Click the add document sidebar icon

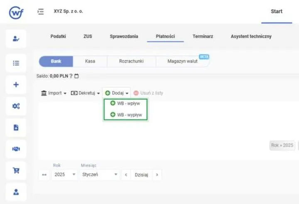[x=16, y=128]
